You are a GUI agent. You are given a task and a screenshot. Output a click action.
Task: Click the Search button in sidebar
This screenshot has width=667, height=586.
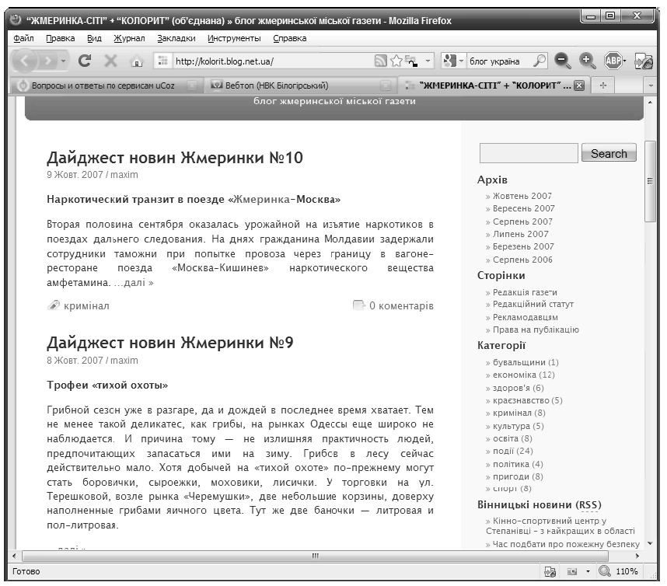pyautogui.click(x=609, y=153)
